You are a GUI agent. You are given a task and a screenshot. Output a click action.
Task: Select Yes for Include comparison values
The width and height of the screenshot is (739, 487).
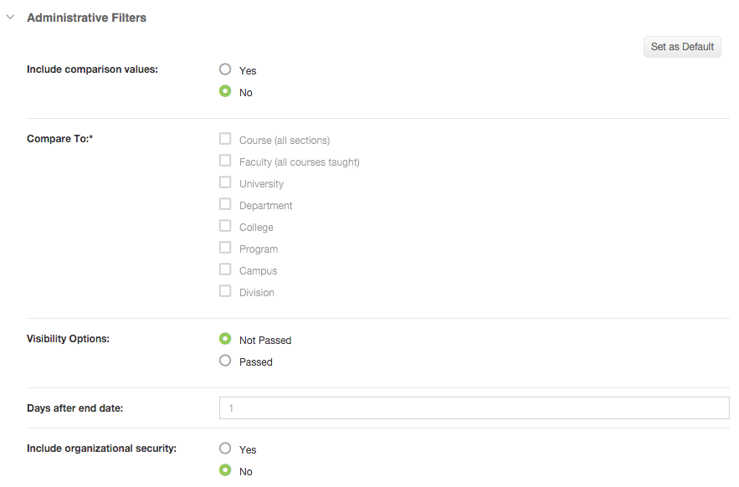coord(225,69)
